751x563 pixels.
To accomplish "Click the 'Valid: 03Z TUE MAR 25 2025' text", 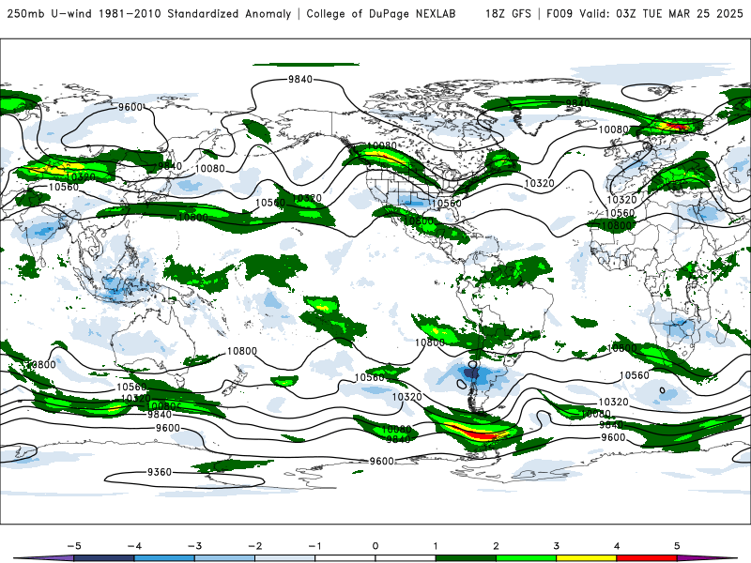I will [661, 14].
